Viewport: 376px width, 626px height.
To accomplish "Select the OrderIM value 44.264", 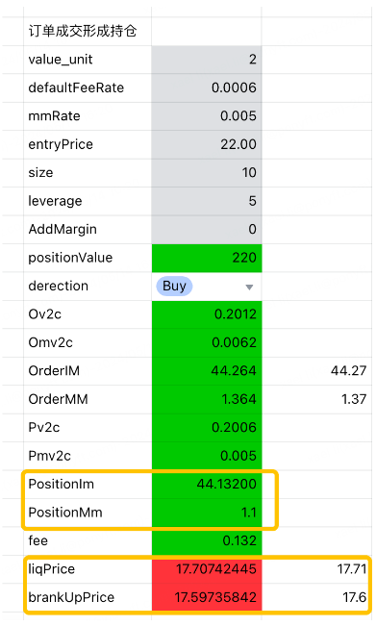I will [x=207, y=371].
